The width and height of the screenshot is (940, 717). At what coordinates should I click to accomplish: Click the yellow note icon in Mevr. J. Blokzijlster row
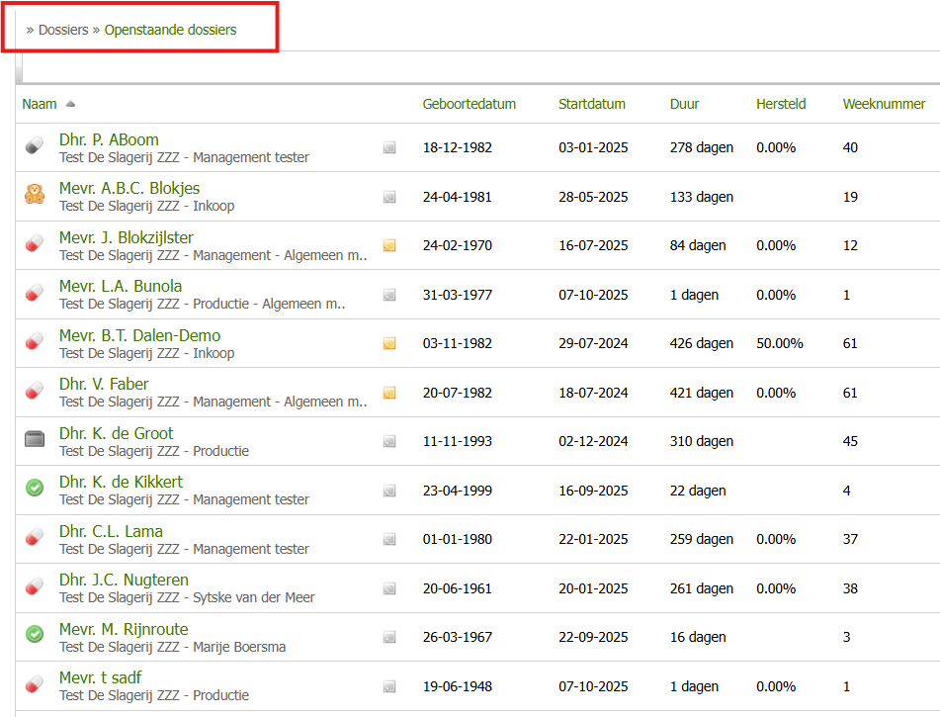point(389,245)
